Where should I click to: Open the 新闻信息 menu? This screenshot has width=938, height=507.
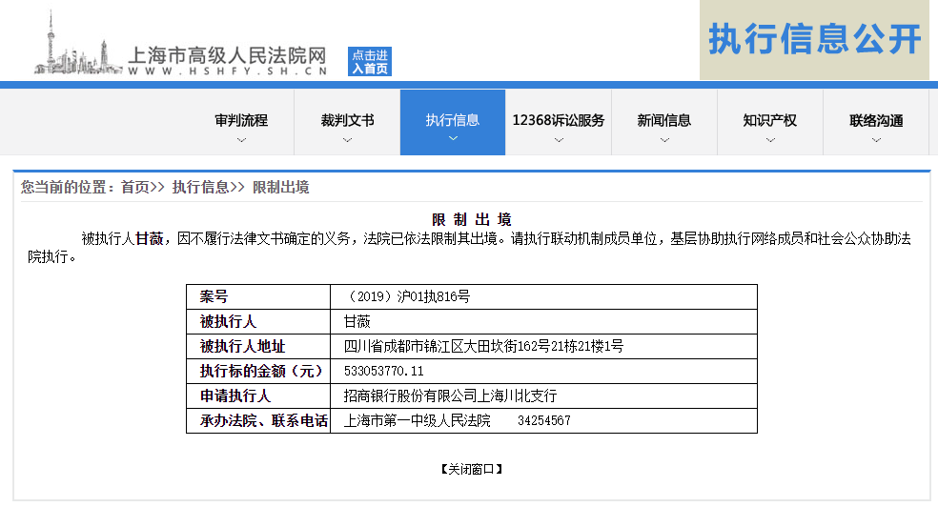(x=664, y=123)
